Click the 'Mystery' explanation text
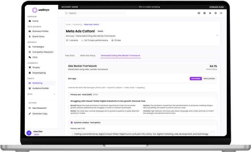This screenshot has height=152, width=251. [178, 107]
